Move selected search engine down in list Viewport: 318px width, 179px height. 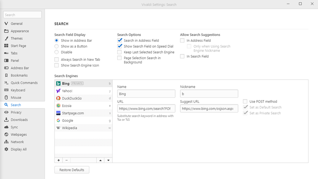(x=108, y=160)
